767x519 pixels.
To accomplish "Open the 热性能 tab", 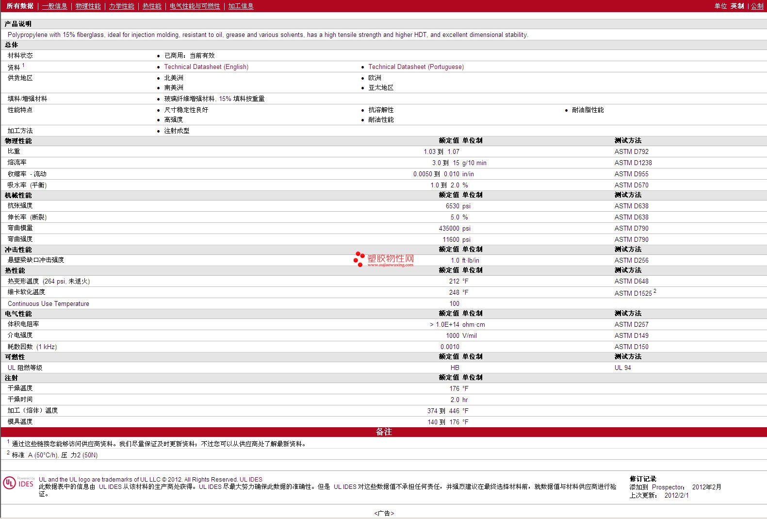I will (152, 6).
